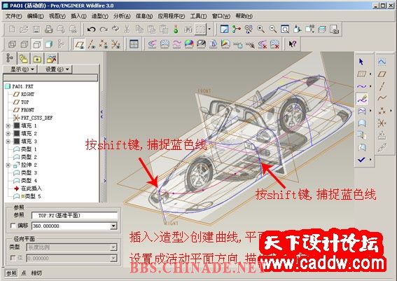
Task: Open the 偏移 value dropdown arrow
Action: [114, 226]
